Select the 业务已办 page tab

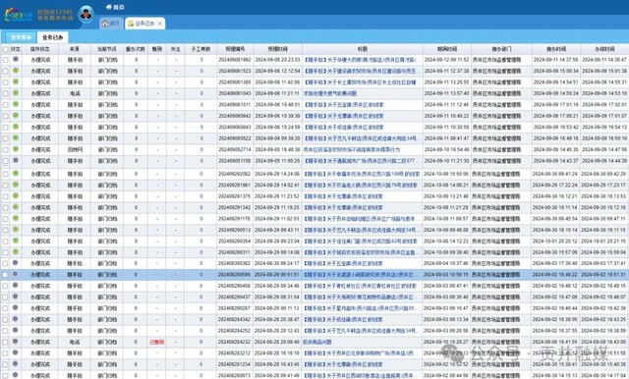144,24
